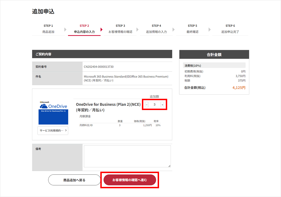
Task: Proceed with お客様情報の確認へ進む button
Action: [130, 180]
